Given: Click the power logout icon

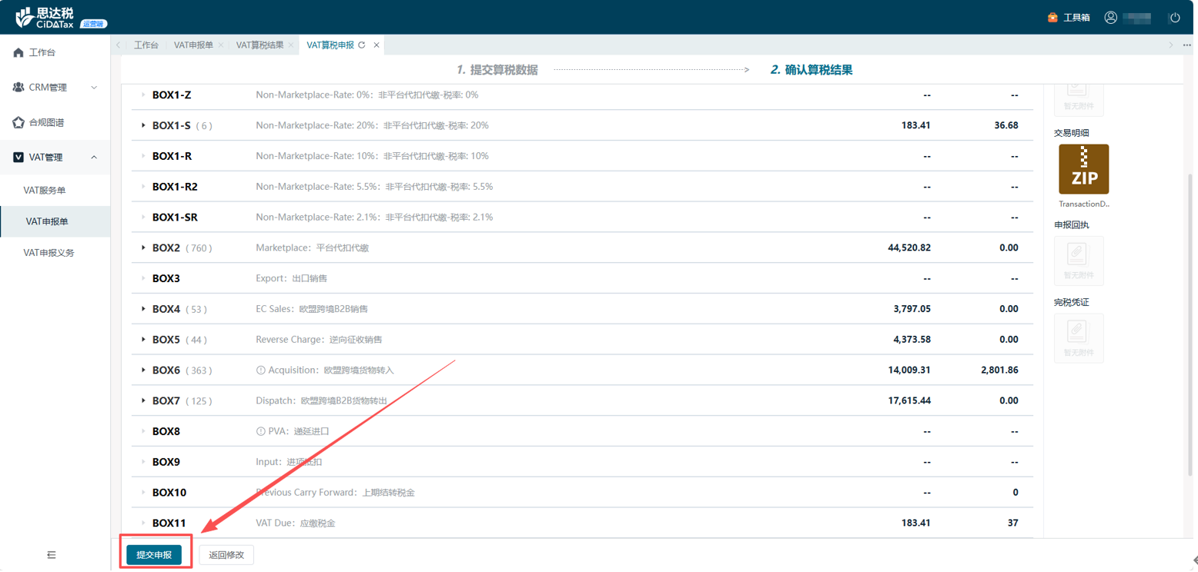Looking at the screenshot, I should (1174, 18).
